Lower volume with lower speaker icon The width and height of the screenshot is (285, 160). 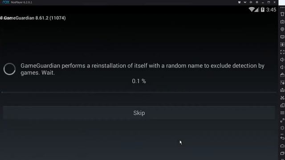click(x=282, y=67)
